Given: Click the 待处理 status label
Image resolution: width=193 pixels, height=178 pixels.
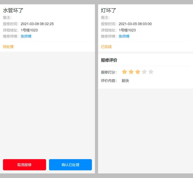Looking at the screenshot, I should [8, 47].
